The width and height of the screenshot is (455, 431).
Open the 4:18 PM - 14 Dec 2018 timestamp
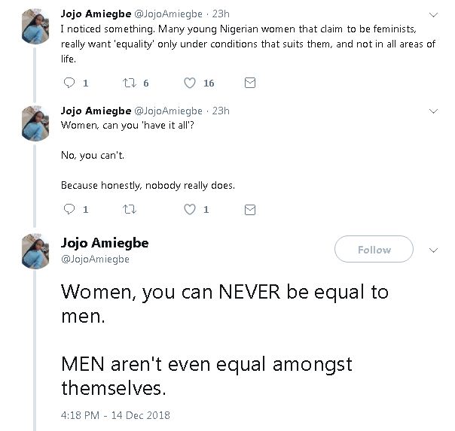115,414
